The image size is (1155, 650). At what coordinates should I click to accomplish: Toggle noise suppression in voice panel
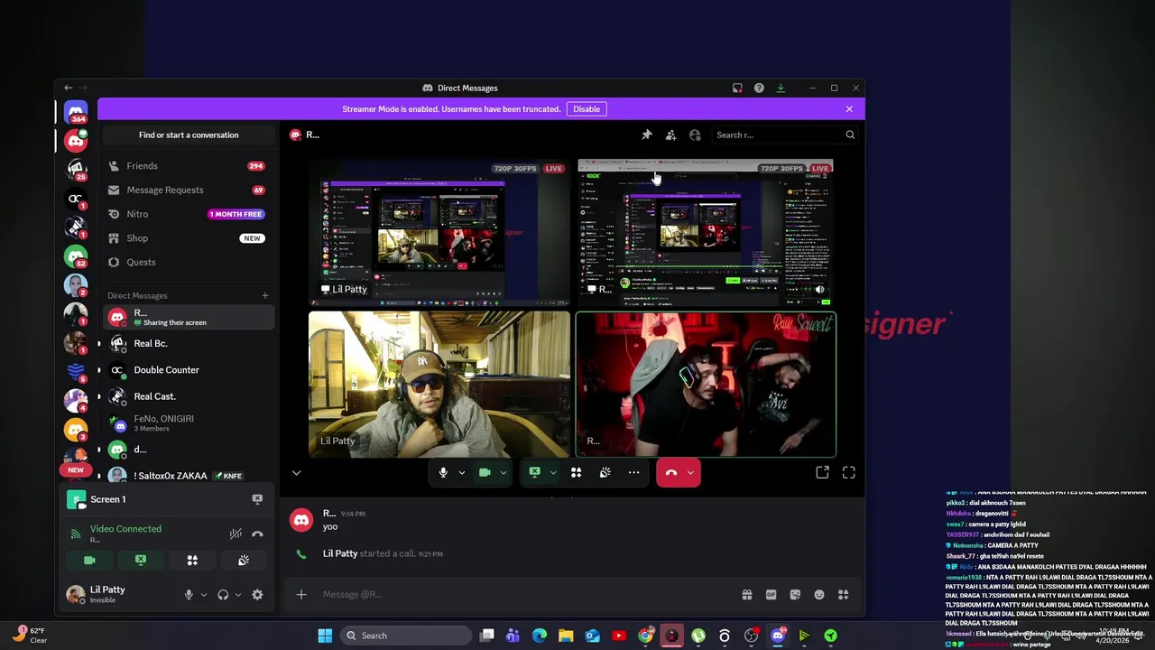(235, 534)
